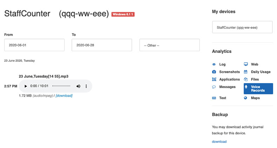Click the [download] link under the recording

click(64, 96)
